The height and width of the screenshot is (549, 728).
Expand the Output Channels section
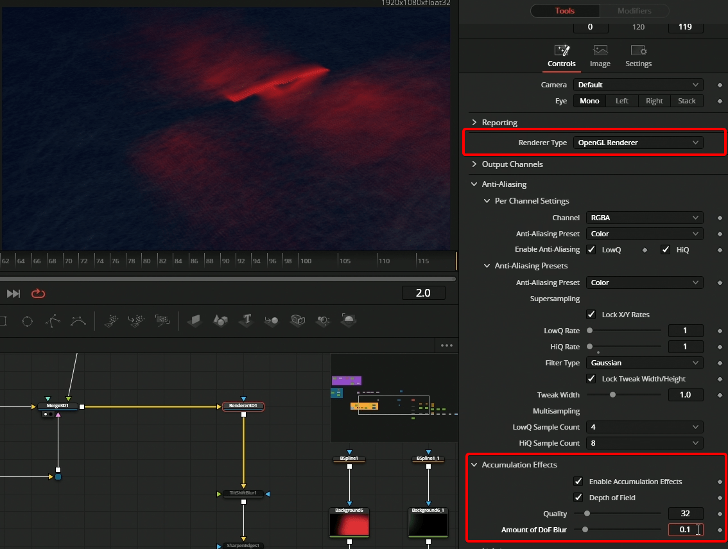[474, 164]
